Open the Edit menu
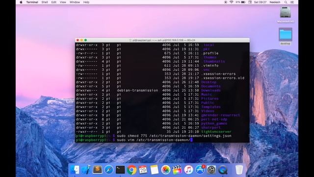Image resolution: width=314 pixels, height=177 pixels. 53,2
